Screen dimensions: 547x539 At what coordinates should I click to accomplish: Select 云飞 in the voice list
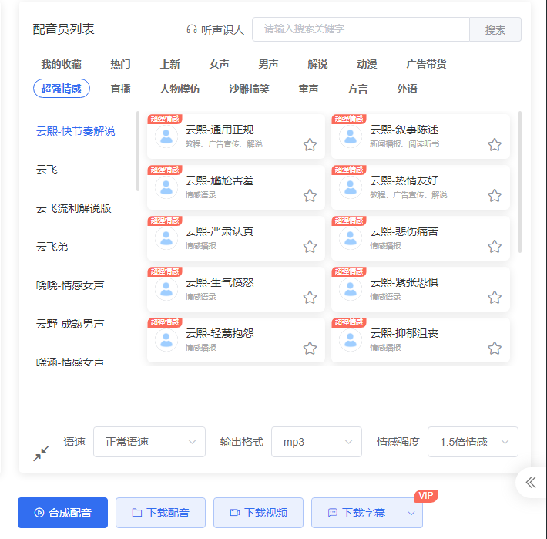tap(47, 170)
